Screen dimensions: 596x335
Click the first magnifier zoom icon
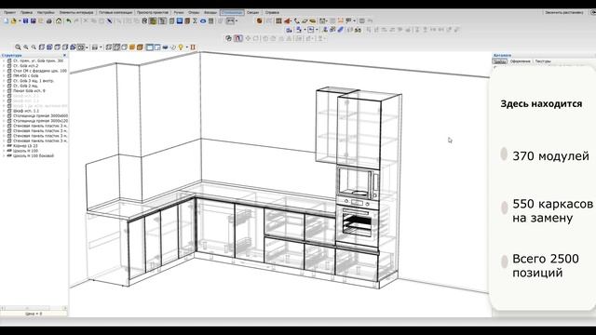pos(18,47)
